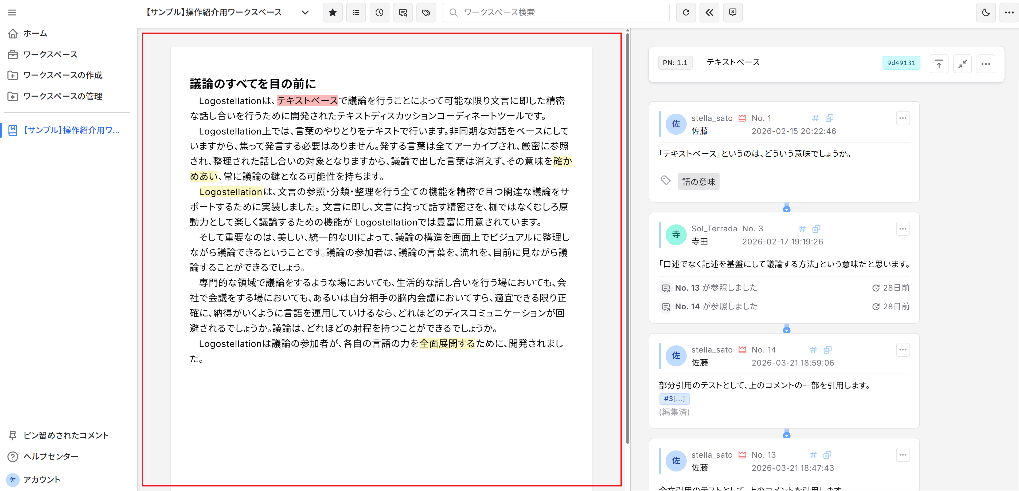Toggle the connector arrow below comment No. 3
Image resolution: width=1019 pixels, height=491 pixels.
(786, 330)
